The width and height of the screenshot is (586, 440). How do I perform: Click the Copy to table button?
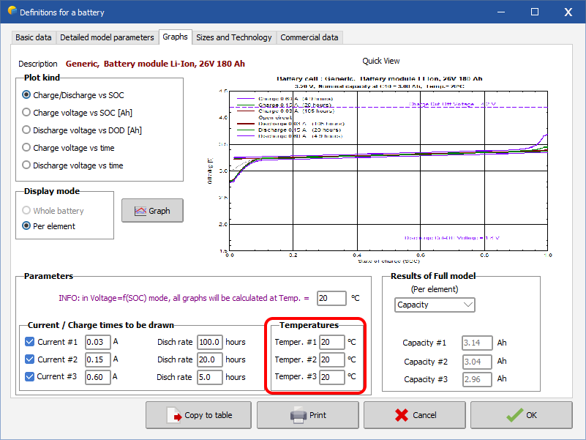[198, 415]
